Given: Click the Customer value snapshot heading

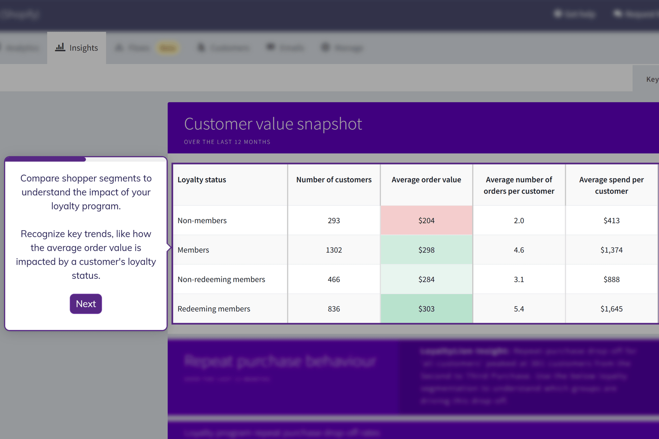Looking at the screenshot, I should (x=273, y=124).
